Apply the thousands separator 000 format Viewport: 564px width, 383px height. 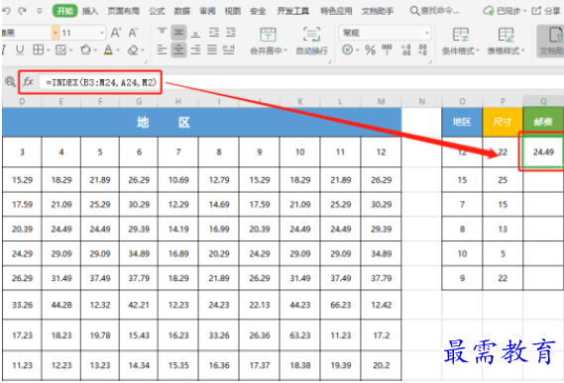[x=387, y=49]
